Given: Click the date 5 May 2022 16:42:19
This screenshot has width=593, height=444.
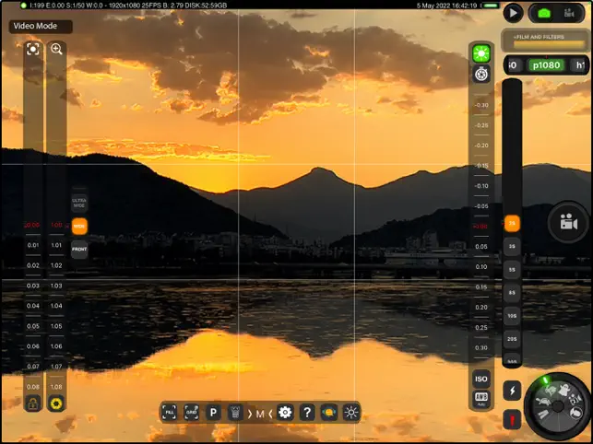Looking at the screenshot, I should 446,6.
